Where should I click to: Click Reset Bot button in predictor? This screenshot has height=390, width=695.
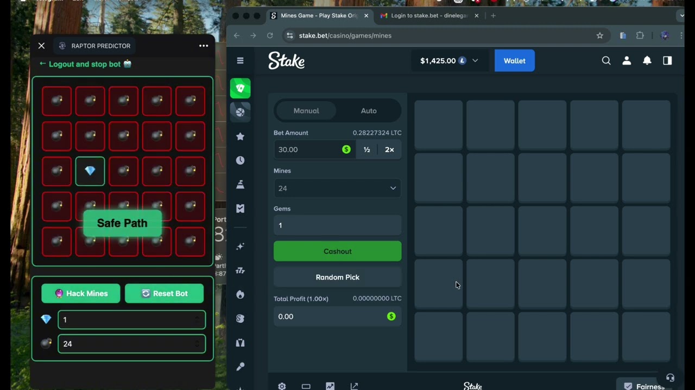(x=164, y=294)
